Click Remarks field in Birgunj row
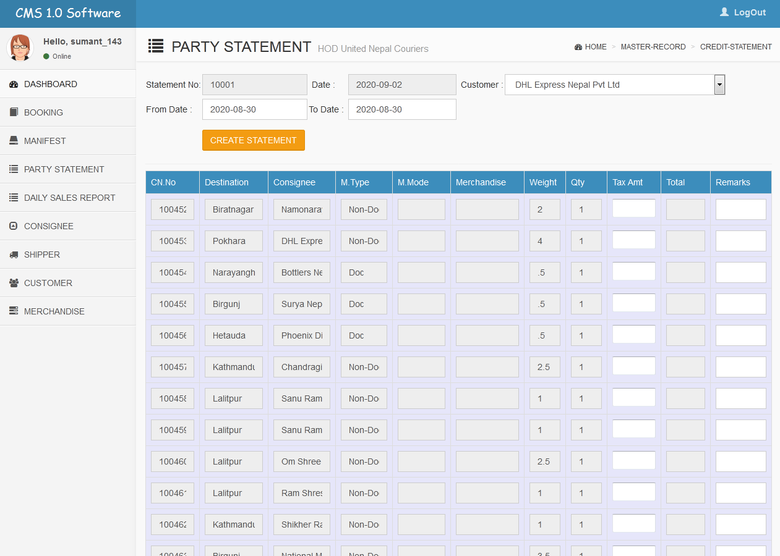The height and width of the screenshot is (556, 780). click(741, 304)
